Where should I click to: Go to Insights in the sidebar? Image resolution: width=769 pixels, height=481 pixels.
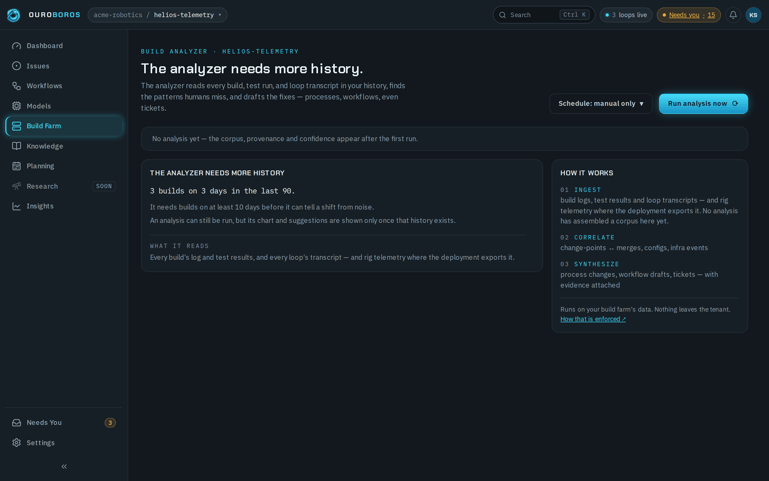(x=64, y=206)
